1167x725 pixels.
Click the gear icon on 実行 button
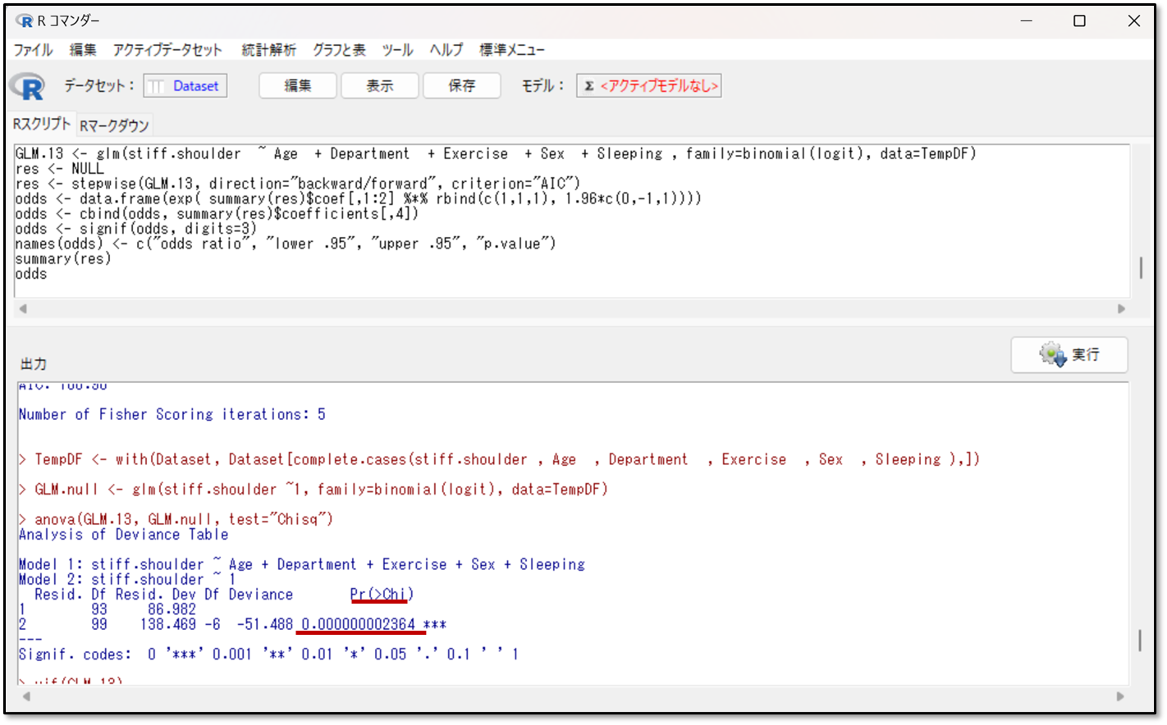click(1052, 354)
